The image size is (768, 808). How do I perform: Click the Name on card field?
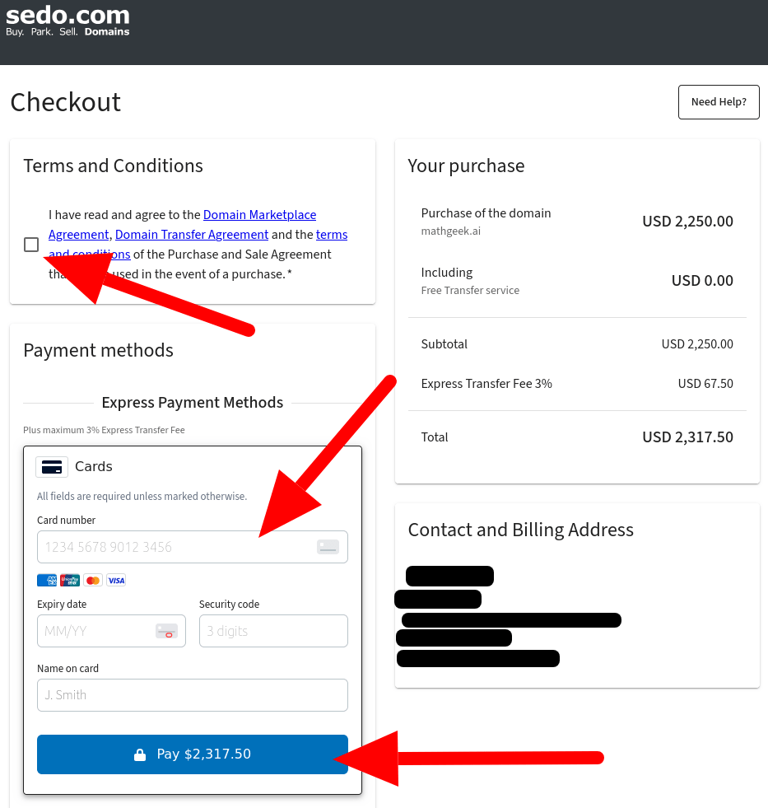[x=193, y=695]
